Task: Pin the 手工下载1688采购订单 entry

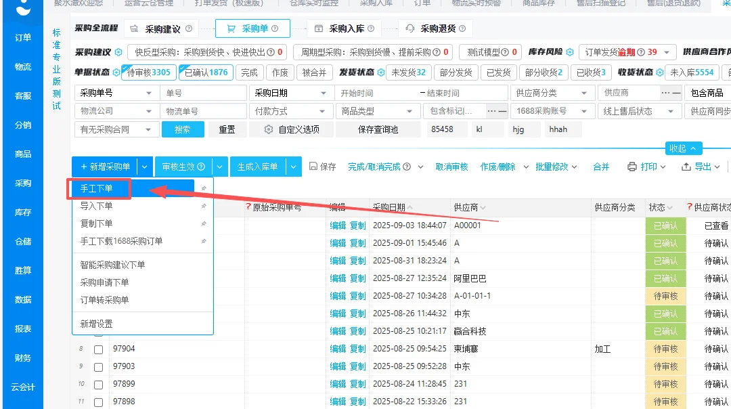Action: point(204,242)
